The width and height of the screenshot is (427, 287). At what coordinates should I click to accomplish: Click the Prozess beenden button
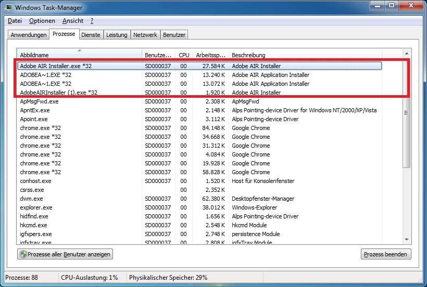tap(386, 254)
